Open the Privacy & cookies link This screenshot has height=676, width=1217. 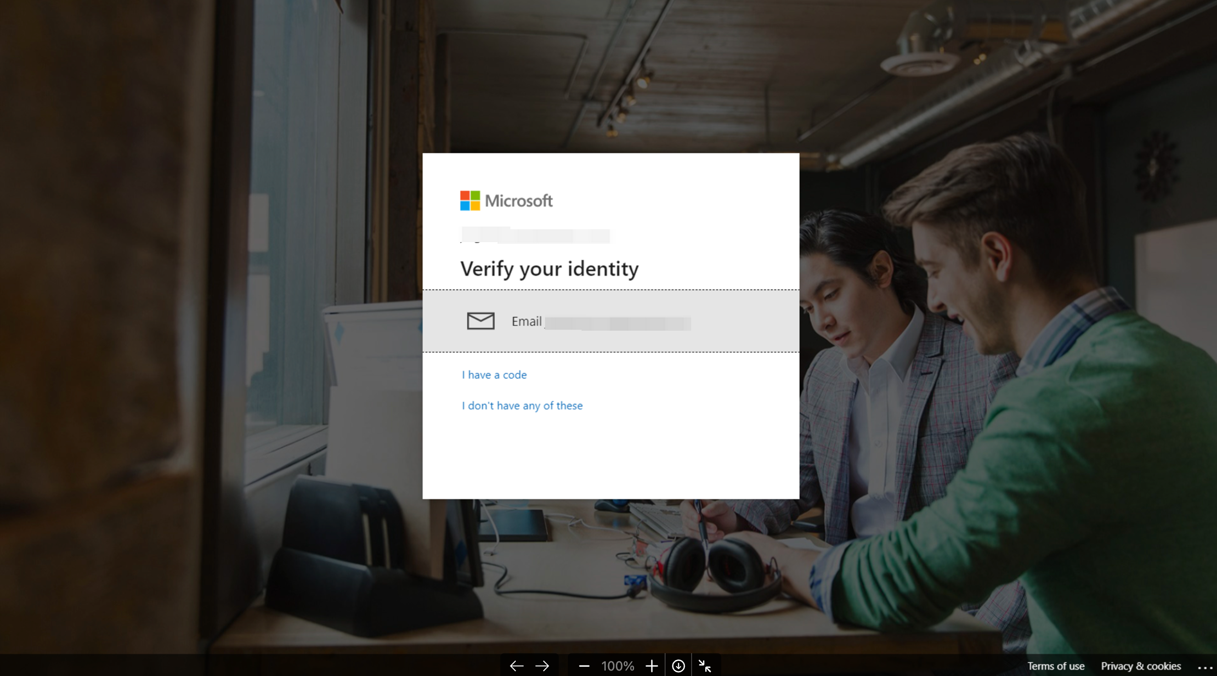pos(1140,666)
